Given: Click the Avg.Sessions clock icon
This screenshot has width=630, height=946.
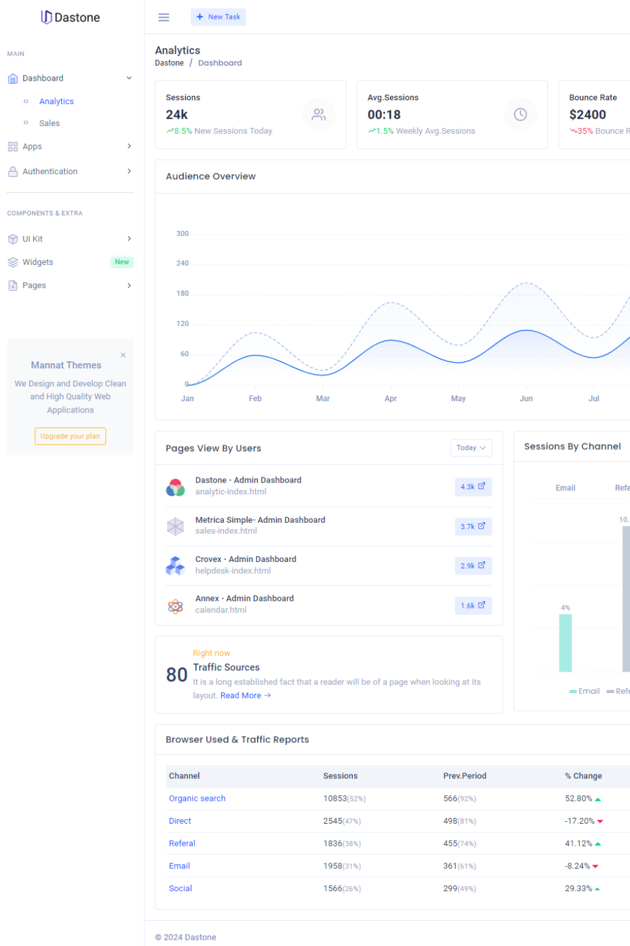Looking at the screenshot, I should 520,115.
